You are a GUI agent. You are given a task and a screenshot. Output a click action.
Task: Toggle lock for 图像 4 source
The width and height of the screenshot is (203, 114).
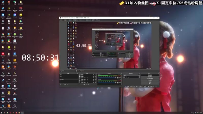(95, 75)
